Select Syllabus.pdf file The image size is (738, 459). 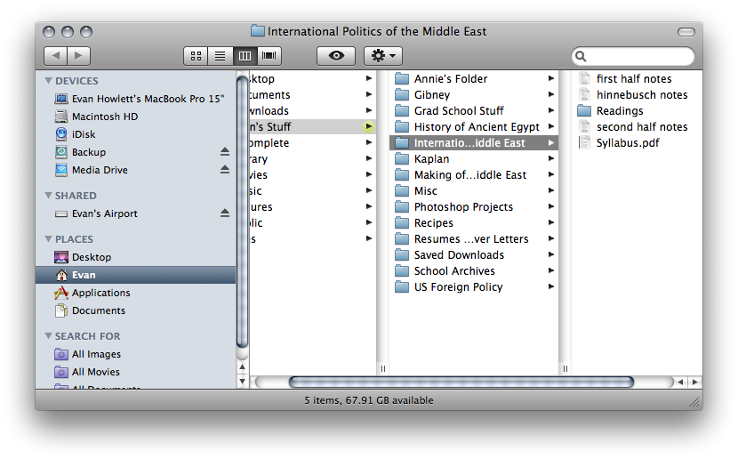[638, 142]
